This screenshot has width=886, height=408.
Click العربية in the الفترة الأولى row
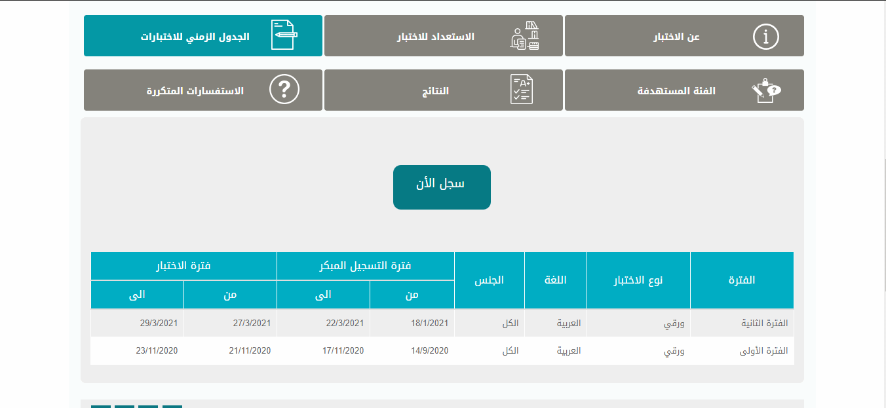[x=568, y=351]
